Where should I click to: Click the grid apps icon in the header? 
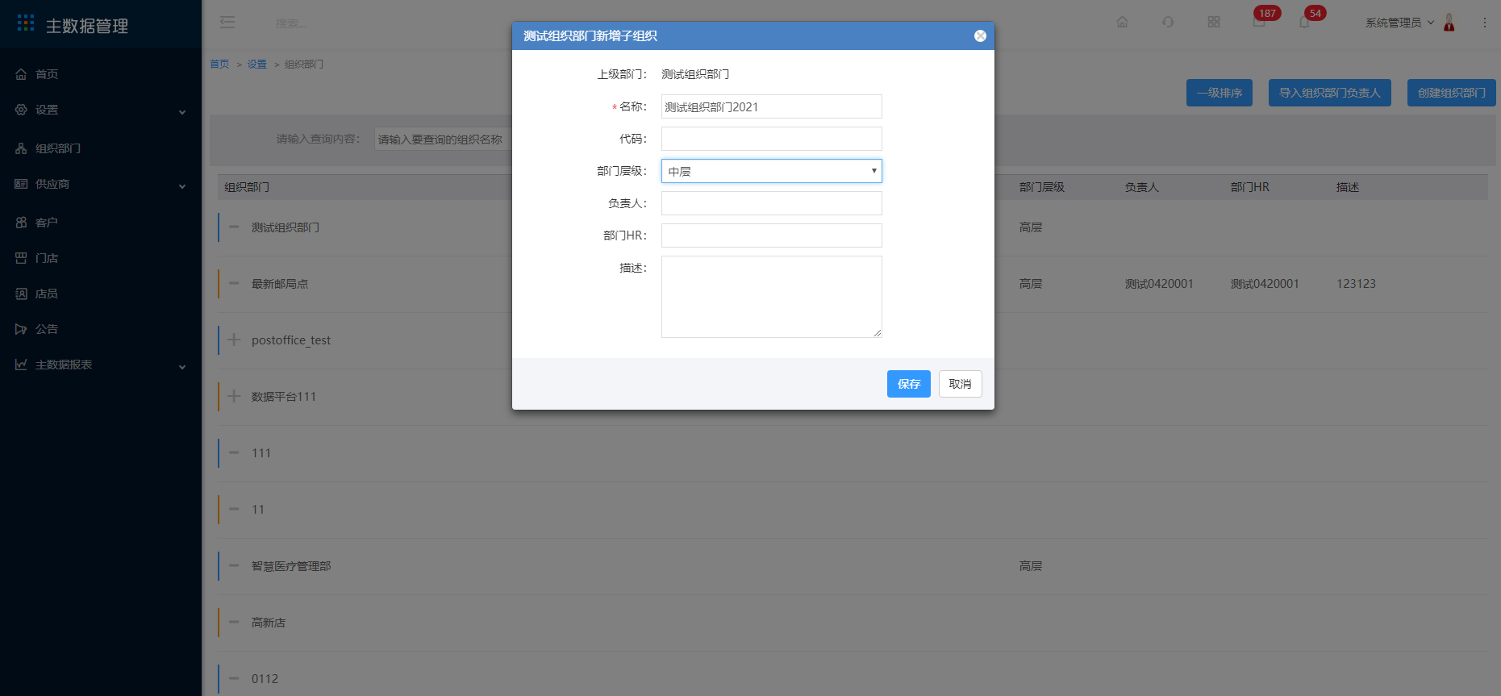[1214, 22]
